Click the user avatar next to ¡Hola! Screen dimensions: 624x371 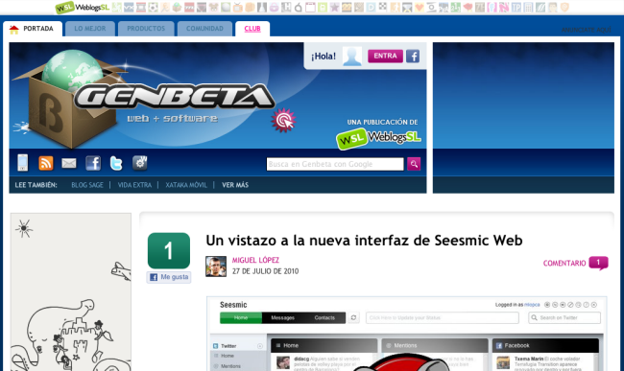(352, 56)
